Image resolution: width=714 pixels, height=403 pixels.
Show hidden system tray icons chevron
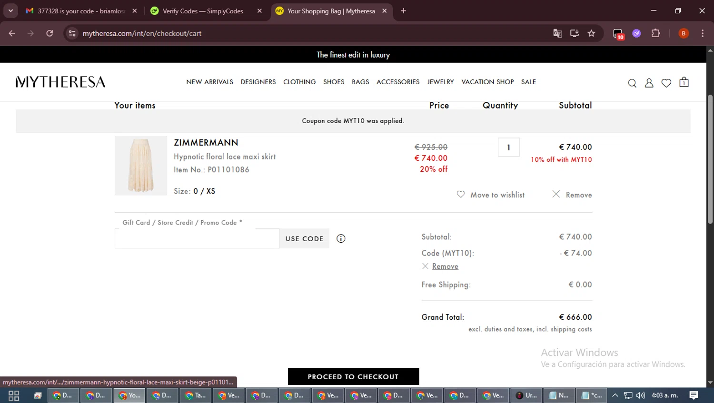(x=615, y=395)
